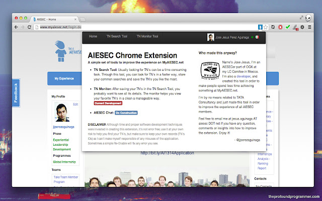Click the AIESEC Chrome Extension heading
322x201 pixels.
click(132, 55)
